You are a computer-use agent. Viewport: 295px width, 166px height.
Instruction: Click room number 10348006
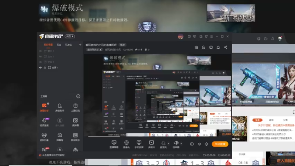tap(127, 50)
